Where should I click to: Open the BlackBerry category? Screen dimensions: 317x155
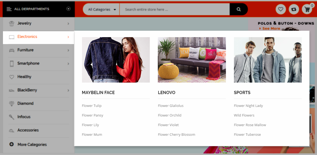point(27,90)
